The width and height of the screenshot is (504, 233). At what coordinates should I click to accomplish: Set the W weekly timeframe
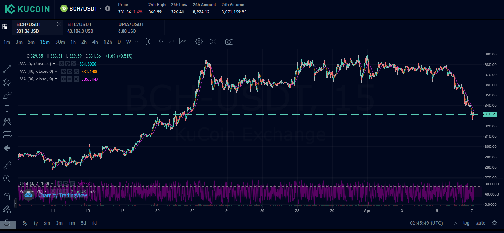pos(128,42)
